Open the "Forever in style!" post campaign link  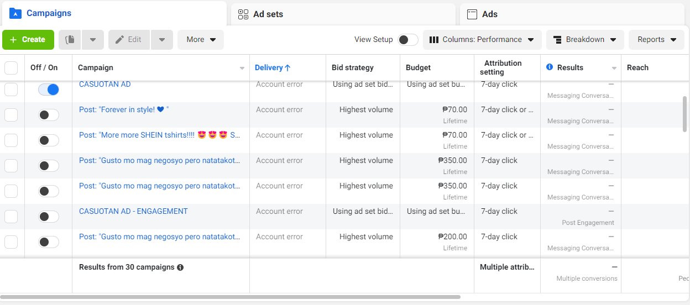click(x=124, y=109)
